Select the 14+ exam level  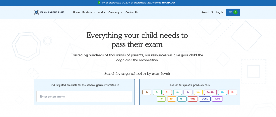pyautogui.click(x=172, y=99)
